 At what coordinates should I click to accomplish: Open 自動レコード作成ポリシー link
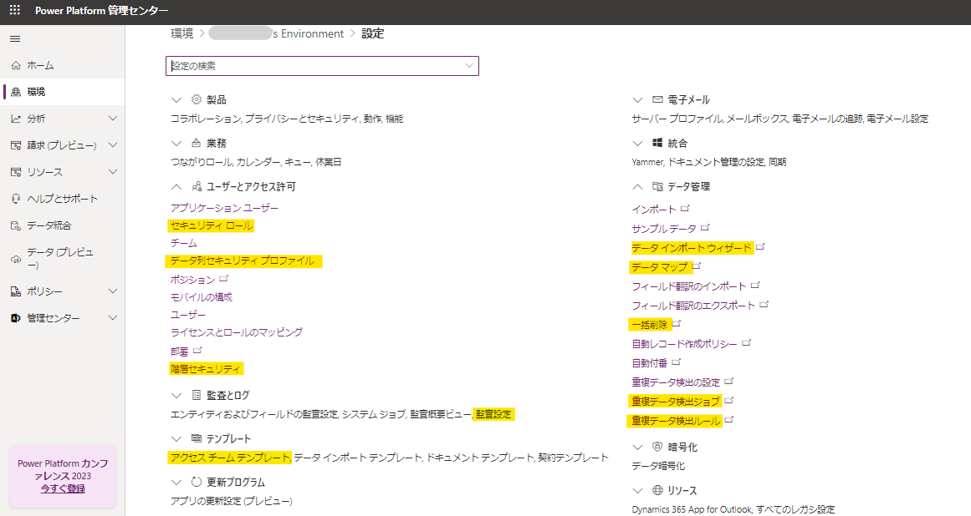684,344
